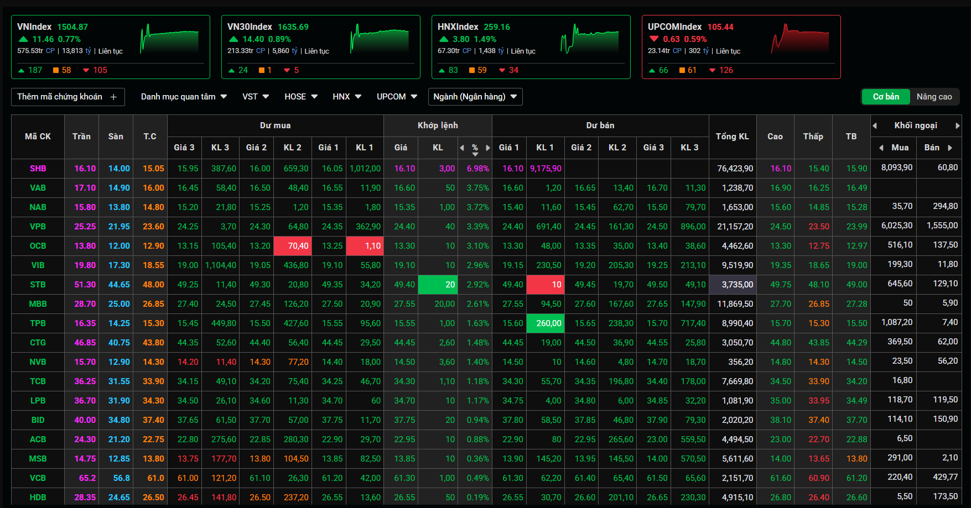Open NVB stock ticker
Viewport: 971px width, 508px height.
tap(38, 362)
